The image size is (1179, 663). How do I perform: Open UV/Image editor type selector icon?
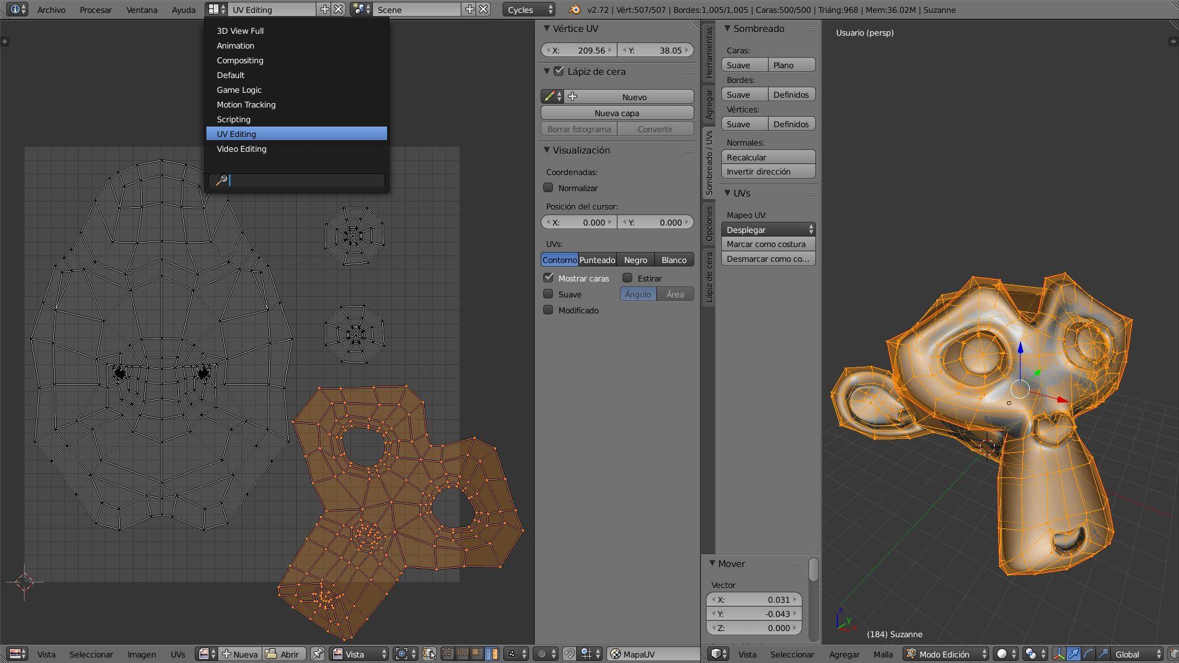[17, 654]
